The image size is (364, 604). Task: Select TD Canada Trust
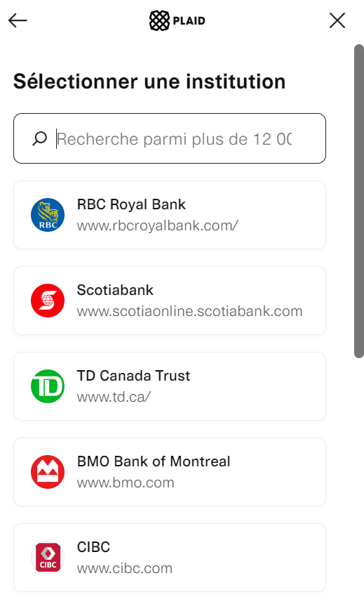[x=170, y=386]
